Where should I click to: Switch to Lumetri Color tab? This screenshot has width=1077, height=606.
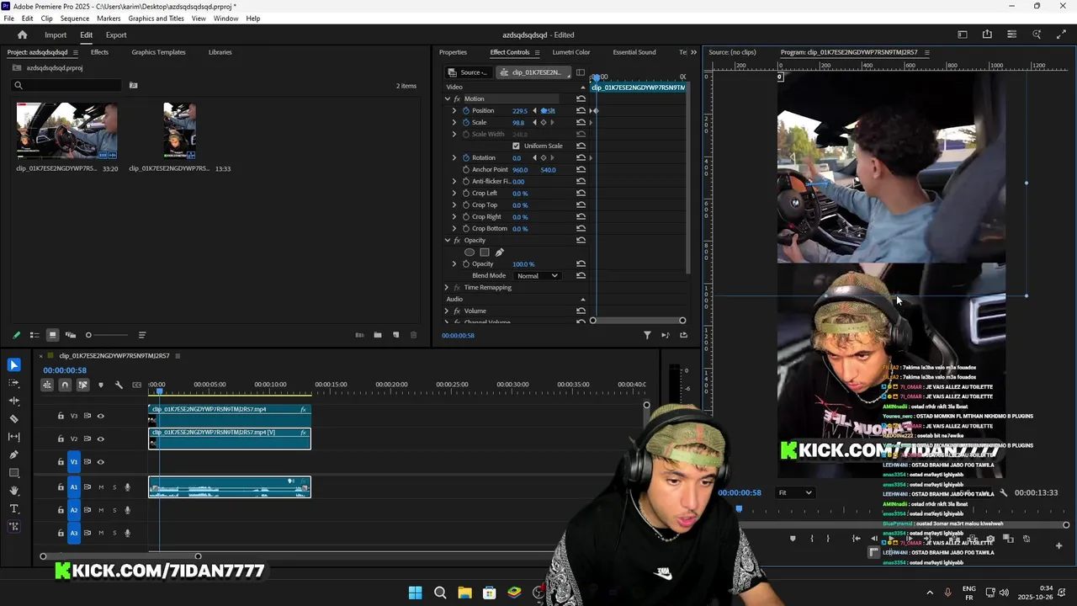(x=571, y=52)
